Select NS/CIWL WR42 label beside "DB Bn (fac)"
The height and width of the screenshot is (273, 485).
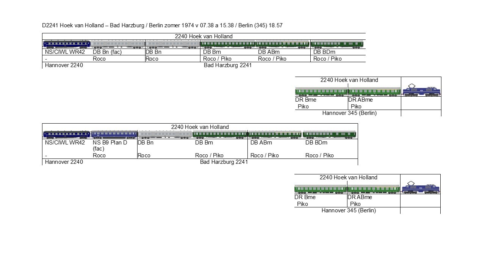click(65, 52)
